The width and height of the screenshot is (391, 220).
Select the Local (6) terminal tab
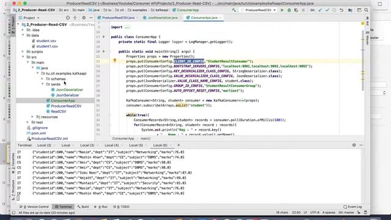[160, 145]
